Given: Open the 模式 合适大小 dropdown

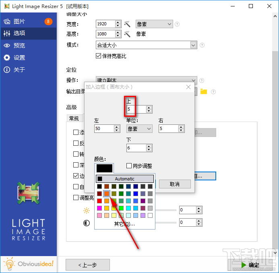Looking at the screenshot, I should coord(146,45).
